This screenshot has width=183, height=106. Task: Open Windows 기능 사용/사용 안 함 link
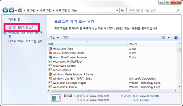[25, 34]
